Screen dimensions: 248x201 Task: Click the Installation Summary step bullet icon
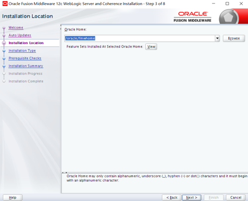pyautogui.click(x=4, y=66)
